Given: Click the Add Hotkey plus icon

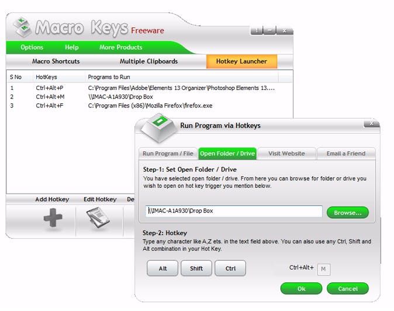Looking at the screenshot, I should point(53,218).
